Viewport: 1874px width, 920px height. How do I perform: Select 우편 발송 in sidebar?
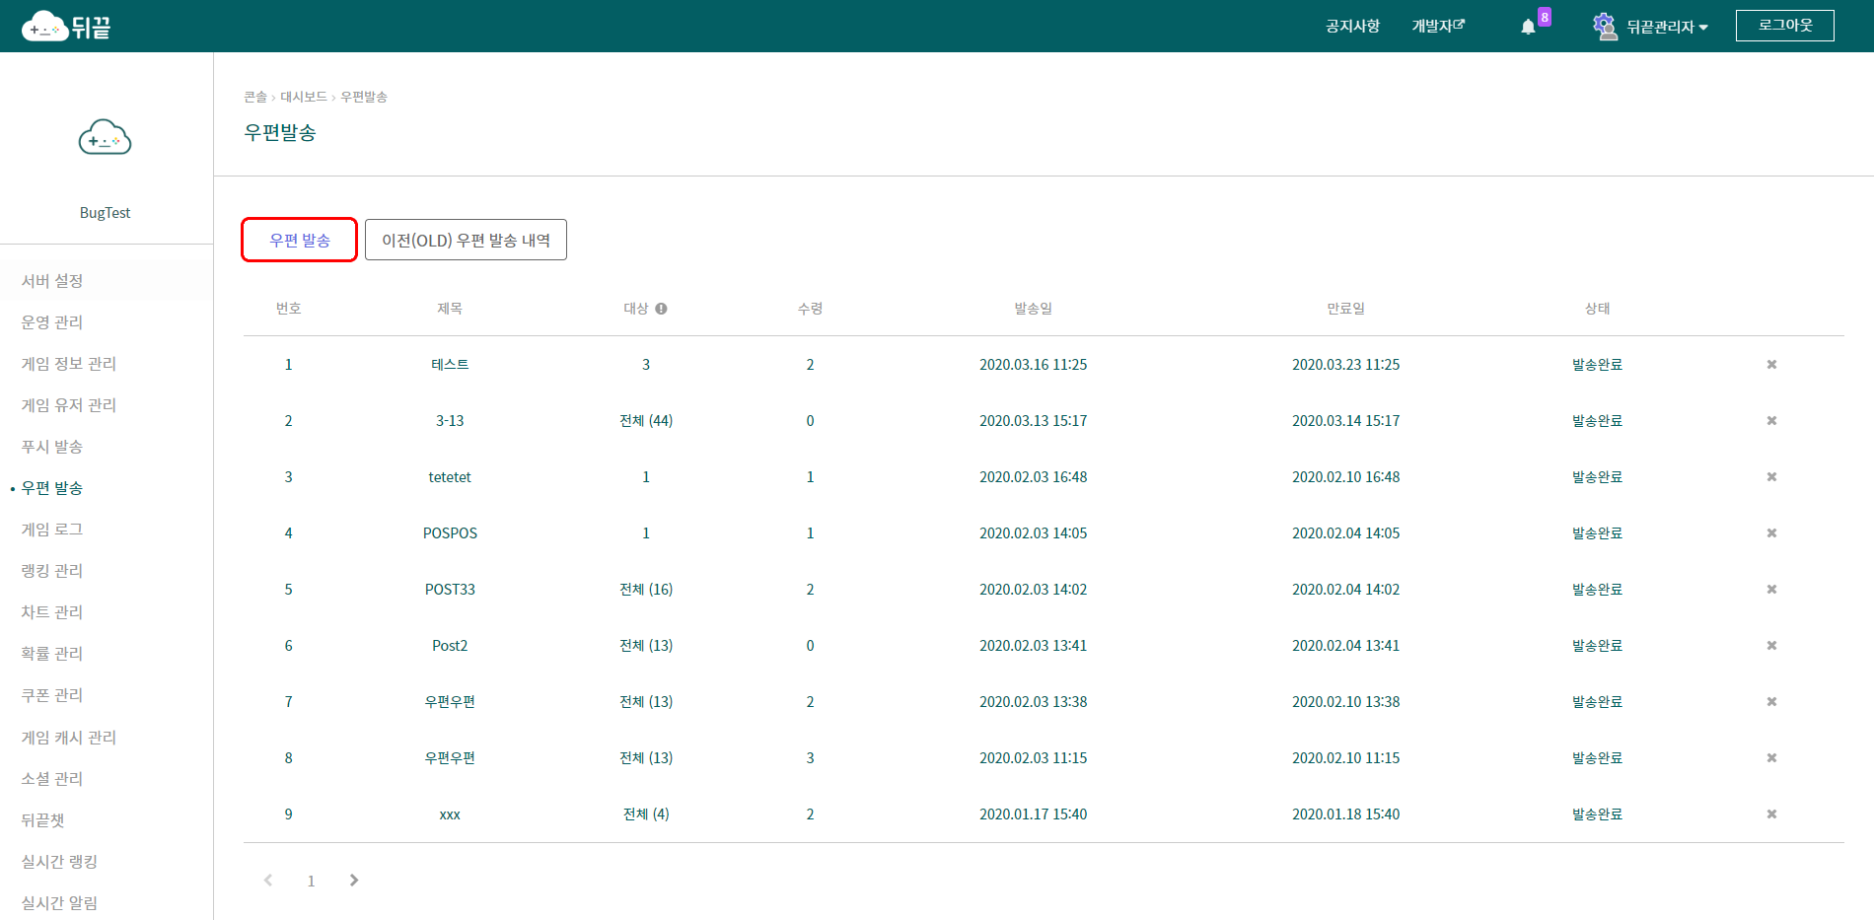[52, 488]
